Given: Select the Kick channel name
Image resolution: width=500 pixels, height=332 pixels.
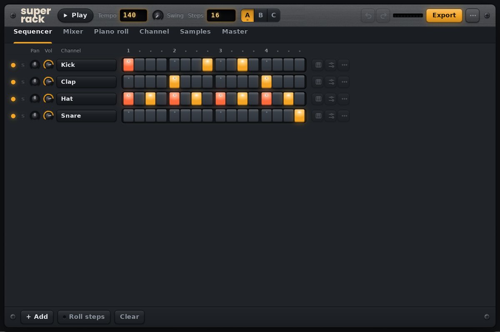Looking at the screenshot, I should (87, 65).
